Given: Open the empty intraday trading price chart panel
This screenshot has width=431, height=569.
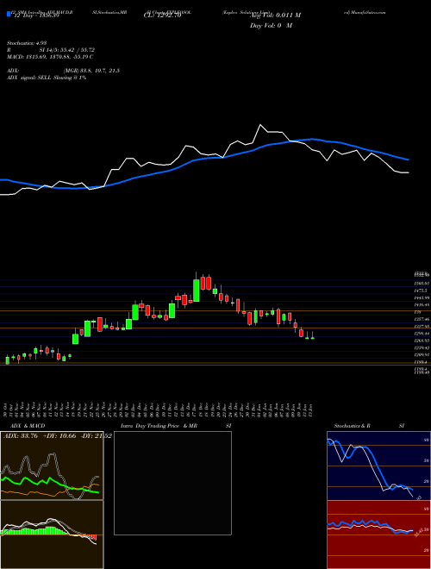Looking at the screenshot, I should [x=172, y=483].
